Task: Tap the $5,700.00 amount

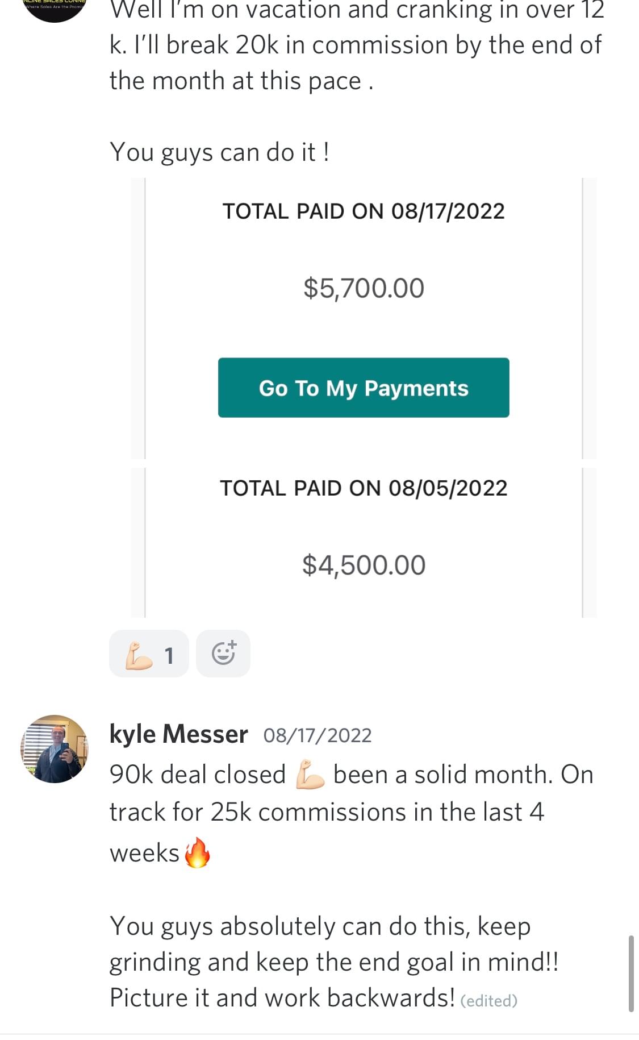Action: point(364,288)
